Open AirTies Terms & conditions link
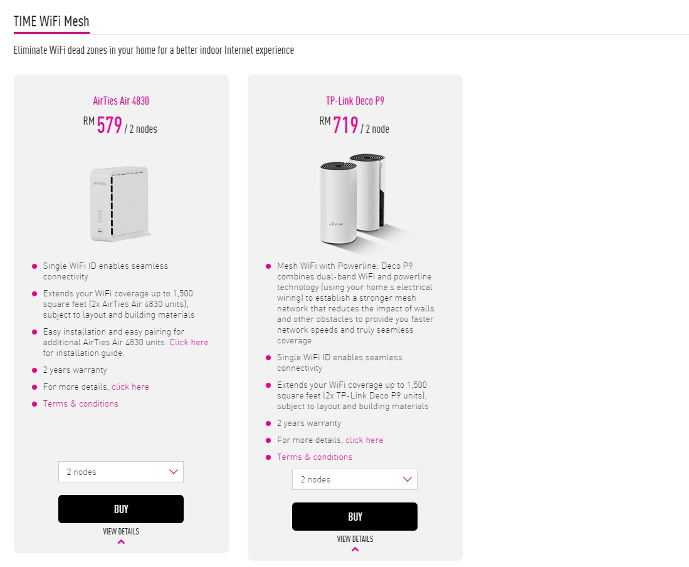This screenshot has width=689, height=567. click(80, 403)
